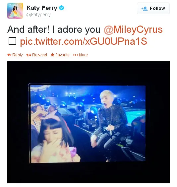The image size is (177, 187).
Task: Open the attached concert photo
Action: pyautogui.click(x=88, y=122)
